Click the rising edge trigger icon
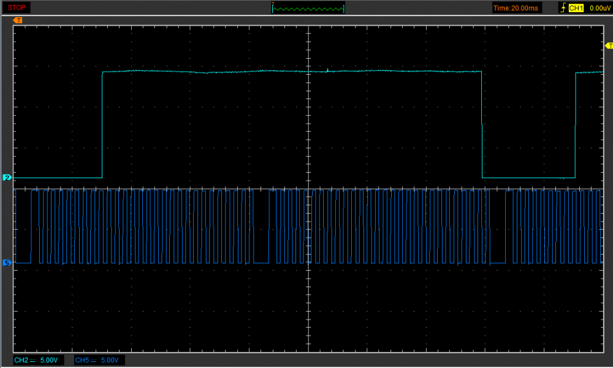The image size is (613, 368). [x=563, y=8]
